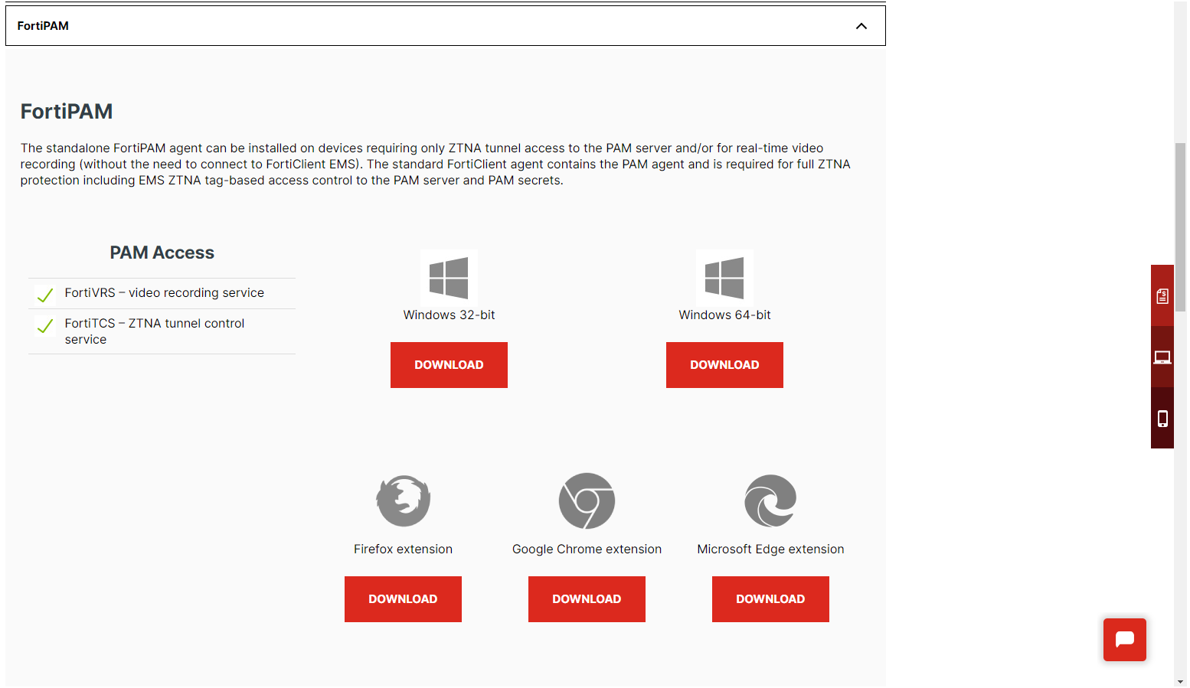Open the chat bubble in the bottom corner
This screenshot has height=688, width=1190.
coord(1124,640)
